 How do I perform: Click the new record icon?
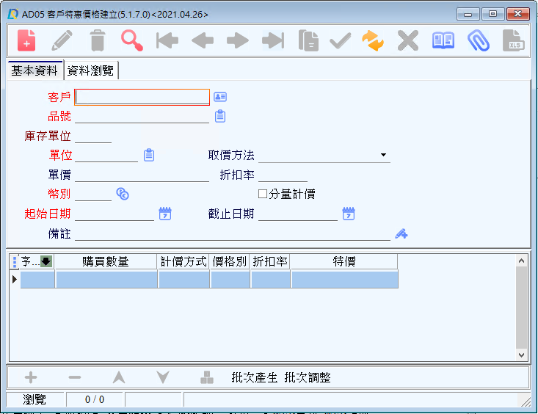26,40
